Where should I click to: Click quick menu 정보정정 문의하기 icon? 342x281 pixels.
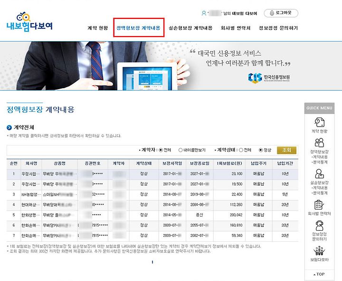coord(319,226)
